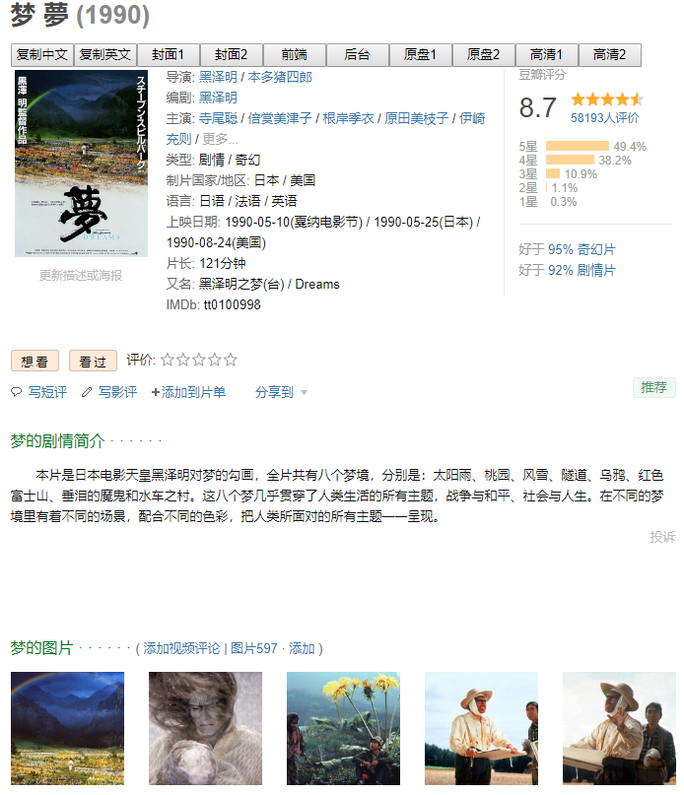Click the 复制中文 button
Viewport: 684px width, 795px height.
[42, 55]
